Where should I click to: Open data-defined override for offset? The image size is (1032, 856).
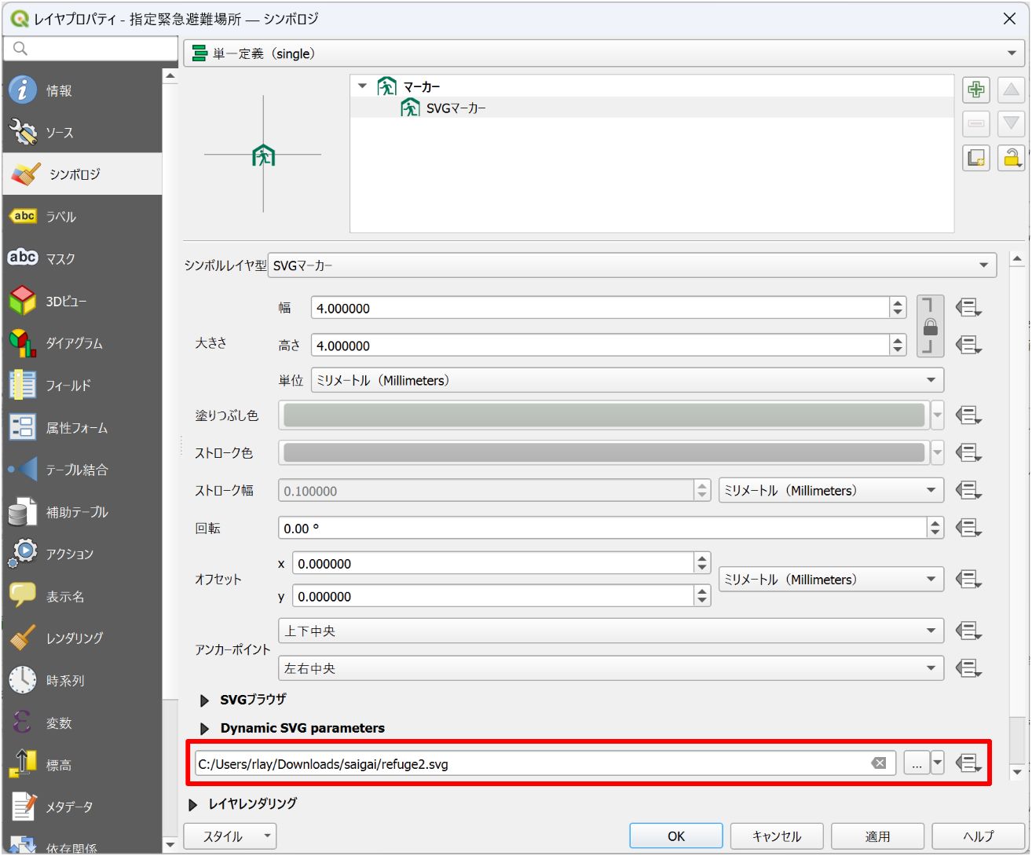(x=968, y=580)
